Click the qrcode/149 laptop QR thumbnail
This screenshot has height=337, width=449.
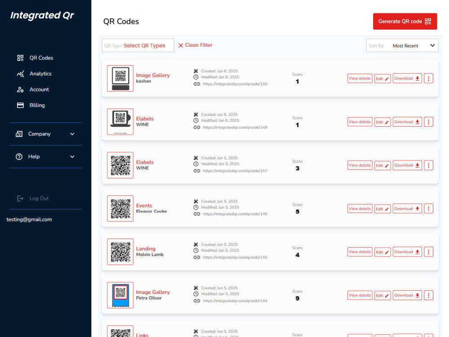120,122
